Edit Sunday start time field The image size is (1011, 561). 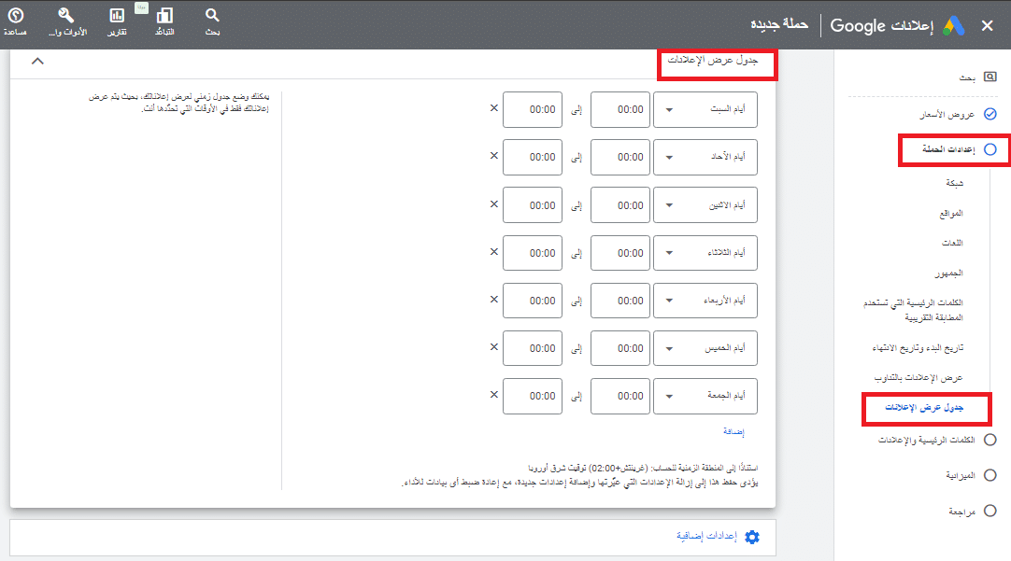point(620,157)
